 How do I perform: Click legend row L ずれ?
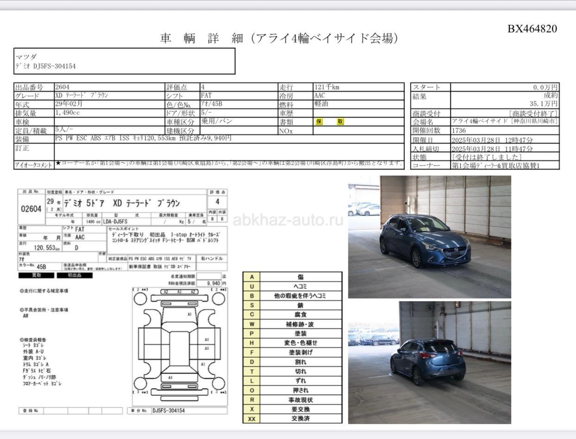(x=292, y=381)
